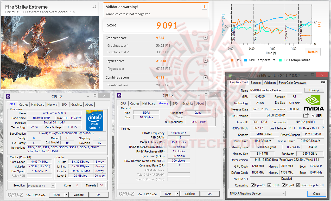Click the GPU Temperature blue legend swatch
This screenshot has height=201, width=331.
tap(245, 60)
